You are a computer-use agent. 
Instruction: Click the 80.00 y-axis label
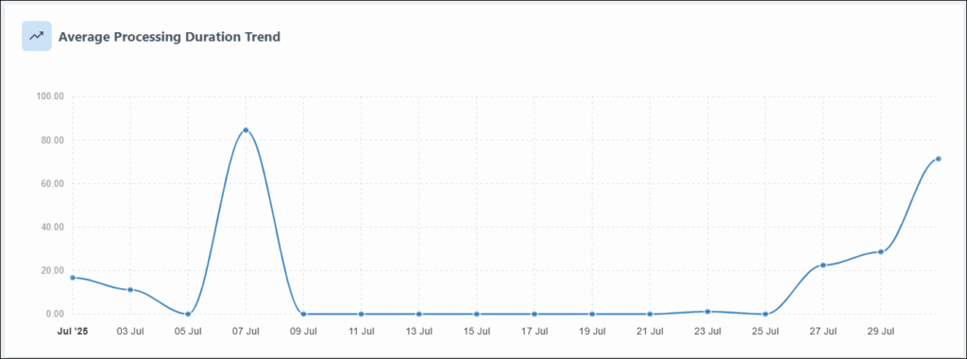(53, 140)
